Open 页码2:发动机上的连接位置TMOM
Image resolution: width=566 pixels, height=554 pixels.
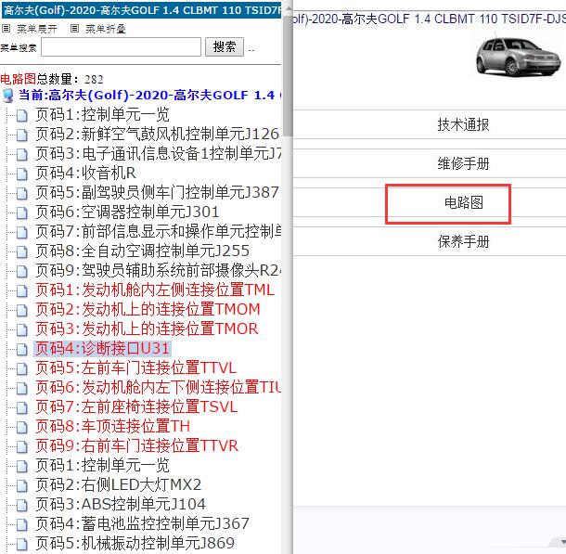pyautogui.click(x=148, y=310)
